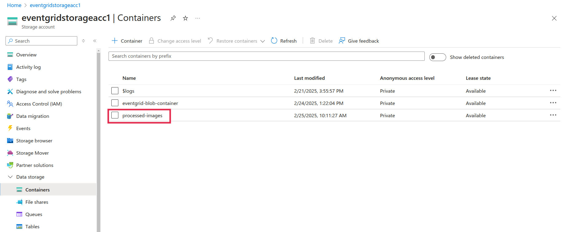
Task: Collapse the Data storage section
Action: pyautogui.click(x=10, y=177)
